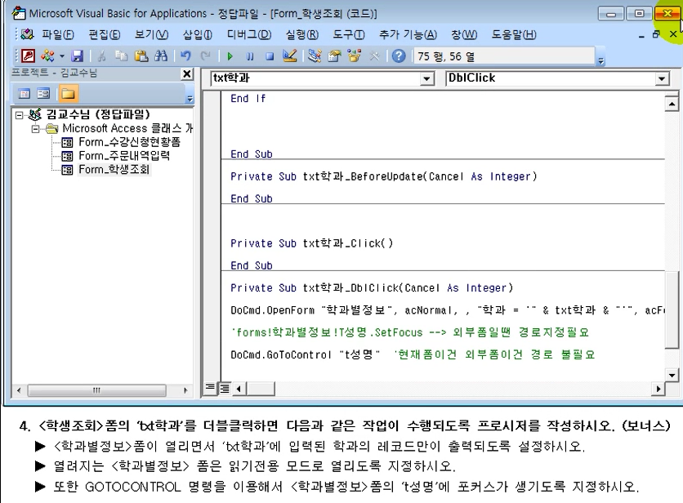
Task: Collapse the 김교수님 (정답파일) project node
Action: point(19,115)
